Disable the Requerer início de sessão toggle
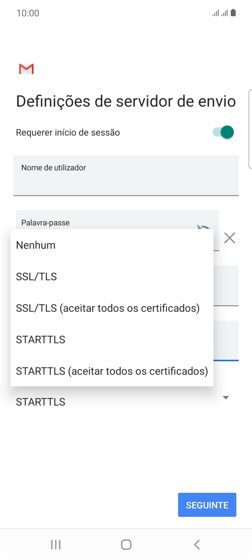The image size is (252, 560). [x=221, y=132]
